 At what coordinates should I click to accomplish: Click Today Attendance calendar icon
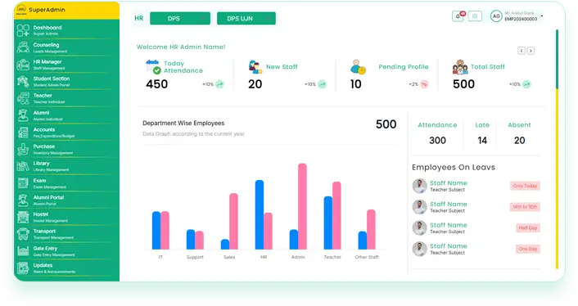tap(153, 66)
